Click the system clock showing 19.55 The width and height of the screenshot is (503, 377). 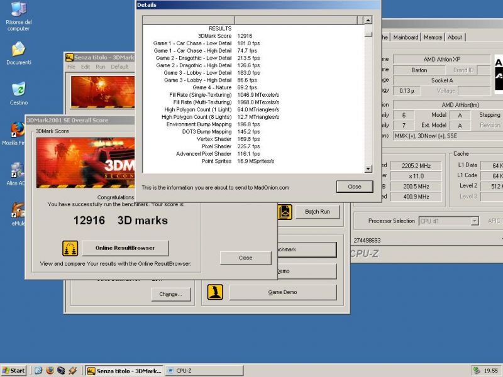point(491,371)
